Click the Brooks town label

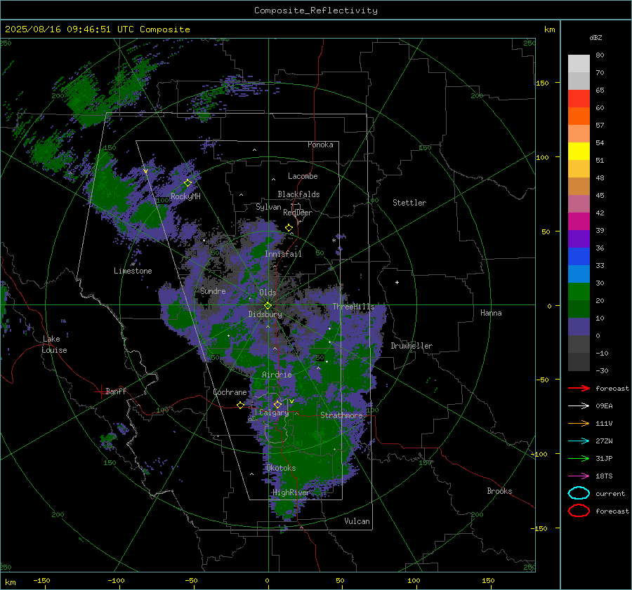coord(499,491)
